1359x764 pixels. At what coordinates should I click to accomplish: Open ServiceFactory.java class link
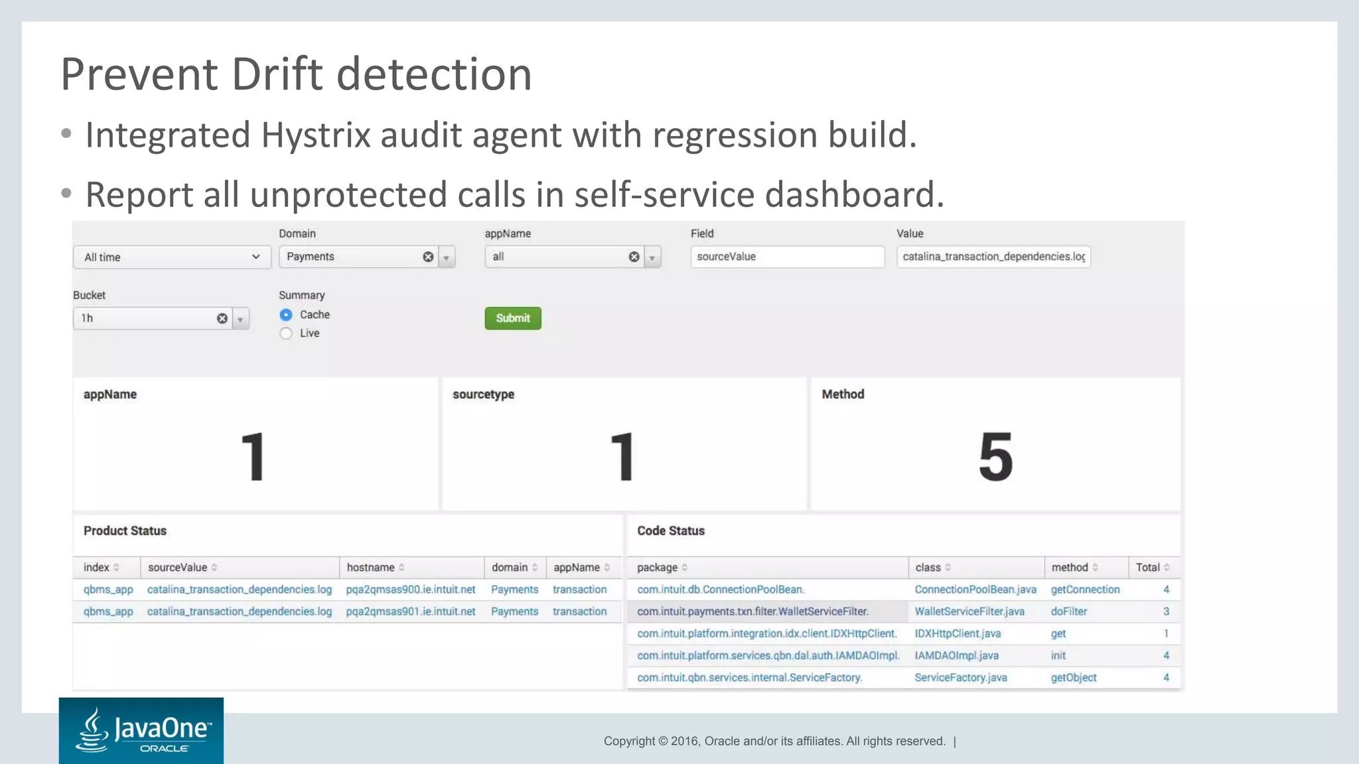click(961, 677)
